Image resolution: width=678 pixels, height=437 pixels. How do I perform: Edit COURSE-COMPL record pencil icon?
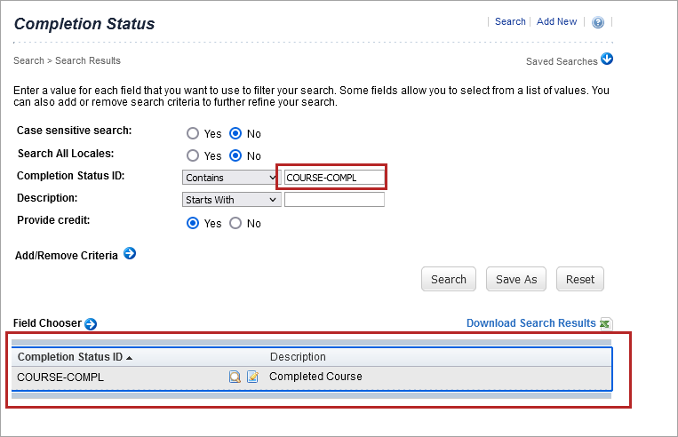tap(252, 377)
